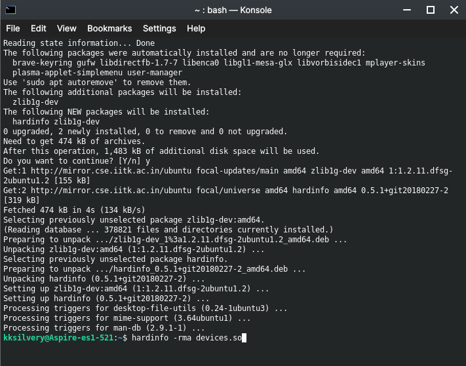The width and height of the screenshot is (466, 366).
Task: Click 'hardinfo zlib1g-dev' new packages line
Action: click(56, 122)
